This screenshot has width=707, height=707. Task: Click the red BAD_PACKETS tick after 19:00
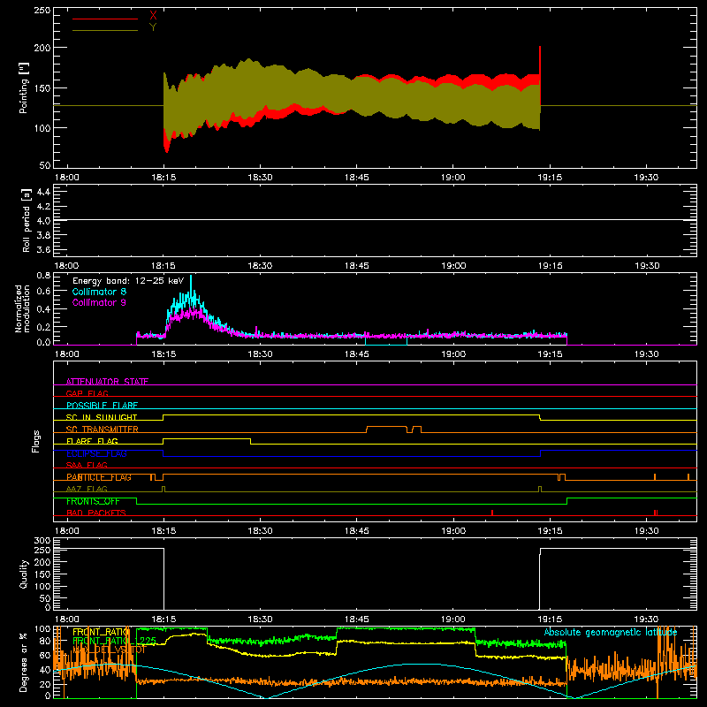492,513
